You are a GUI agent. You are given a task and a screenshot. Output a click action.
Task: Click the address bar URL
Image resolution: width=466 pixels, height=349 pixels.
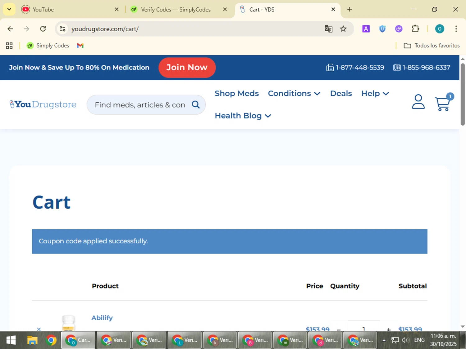[x=105, y=29]
